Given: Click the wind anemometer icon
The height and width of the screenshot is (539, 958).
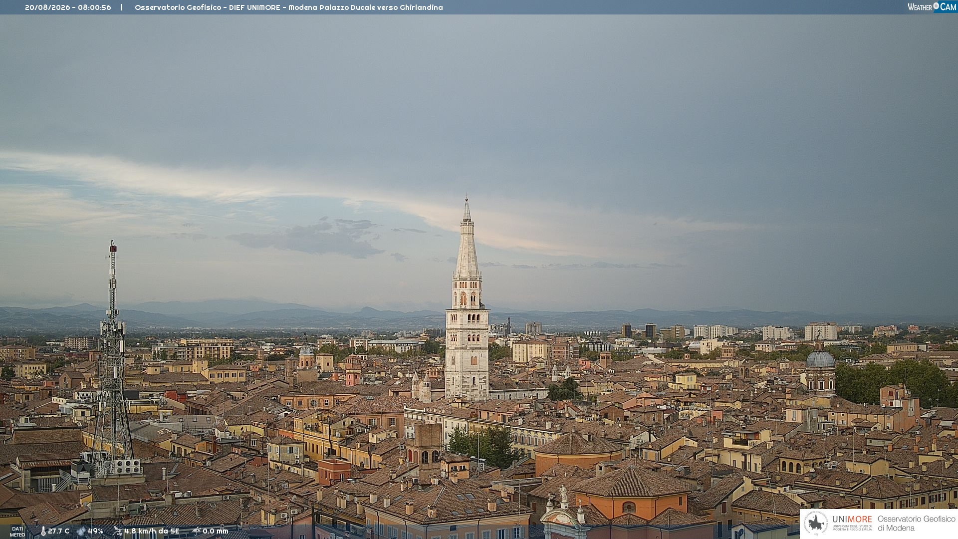Looking at the screenshot, I should coord(118,532).
